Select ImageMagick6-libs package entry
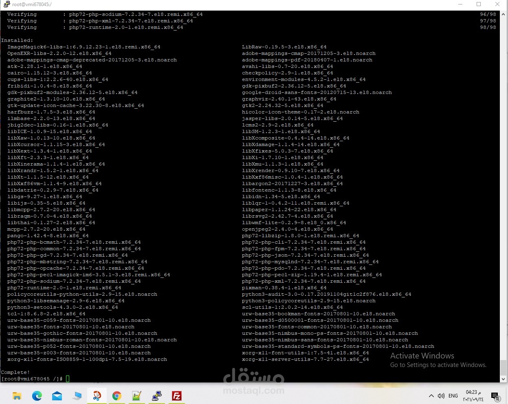Viewport: 508px width, 404px height. tap(84, 47)
